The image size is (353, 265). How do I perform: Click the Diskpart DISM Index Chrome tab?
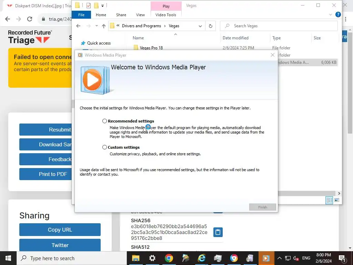pos(39,6)
